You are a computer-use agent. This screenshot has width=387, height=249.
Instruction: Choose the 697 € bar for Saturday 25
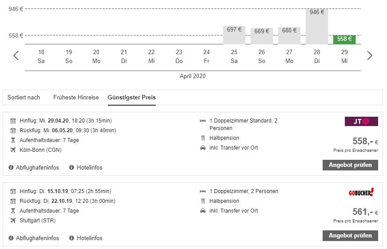(x=234, y=35)
